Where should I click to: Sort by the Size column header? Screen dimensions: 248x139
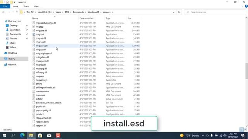[x=129, y=19]
